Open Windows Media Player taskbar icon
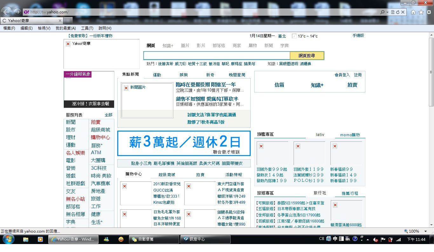434x252 pixels. point(40,239)
